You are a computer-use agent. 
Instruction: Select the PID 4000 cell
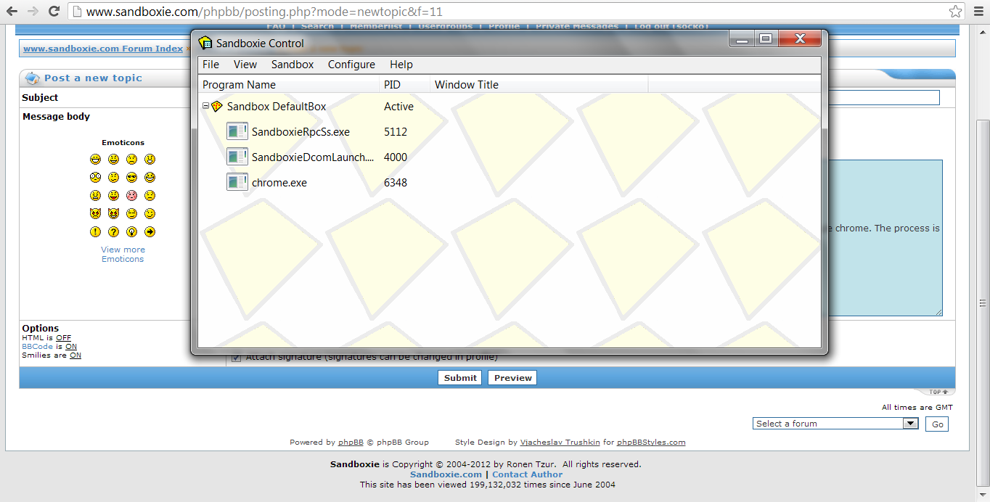[x=396, y=157]
